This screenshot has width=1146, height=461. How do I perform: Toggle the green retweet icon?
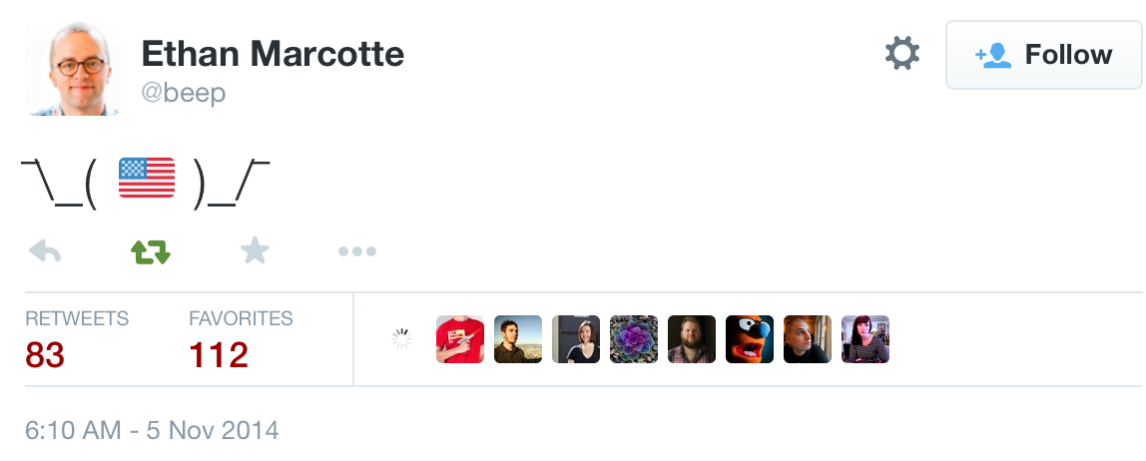tap(151, 251)
